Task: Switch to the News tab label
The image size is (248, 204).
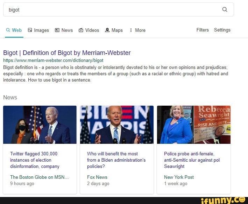Action: 67,30
